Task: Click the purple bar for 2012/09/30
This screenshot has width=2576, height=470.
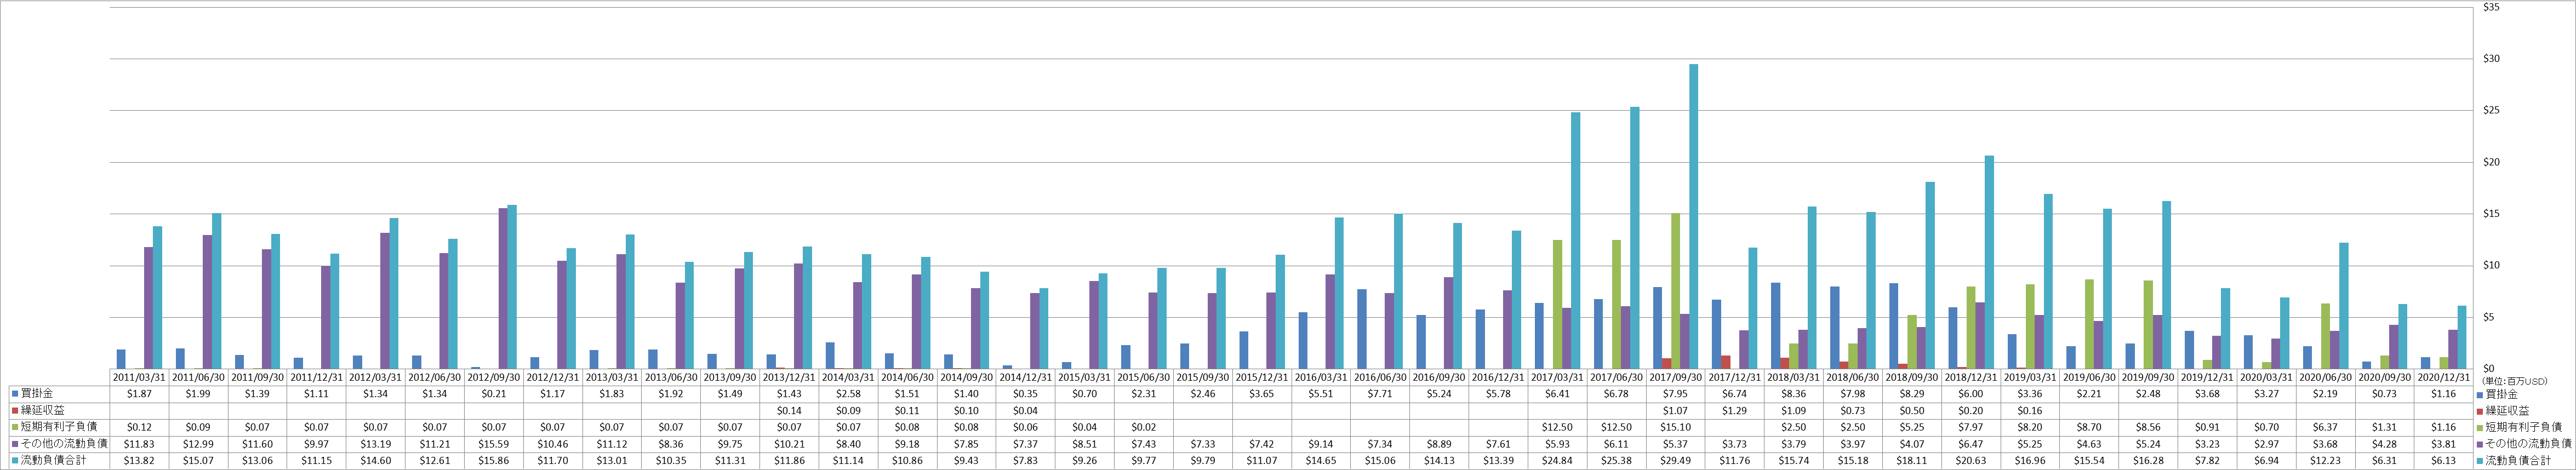Action: pos(503,288)
